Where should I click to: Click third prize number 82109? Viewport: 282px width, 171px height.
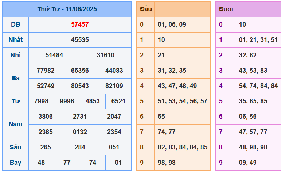click(x=114, y=86)
